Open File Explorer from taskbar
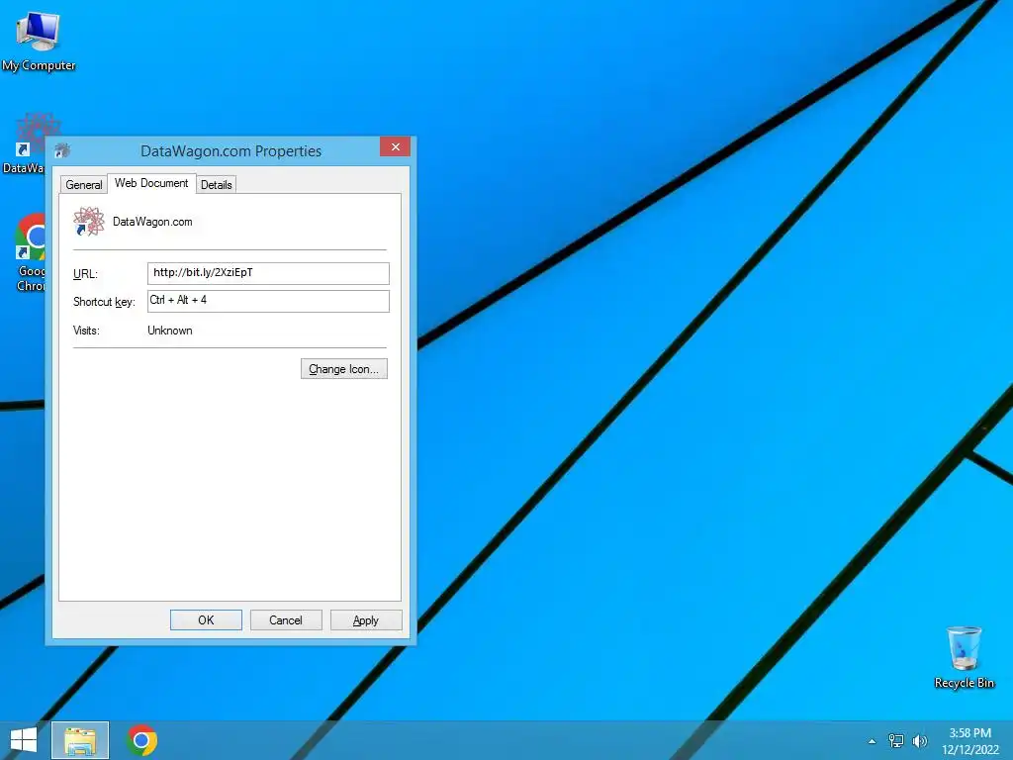 coord(80,740)
